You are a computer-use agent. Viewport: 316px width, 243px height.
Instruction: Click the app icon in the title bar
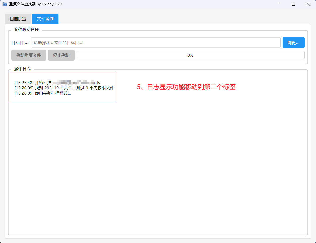click(x=5, y=4)
